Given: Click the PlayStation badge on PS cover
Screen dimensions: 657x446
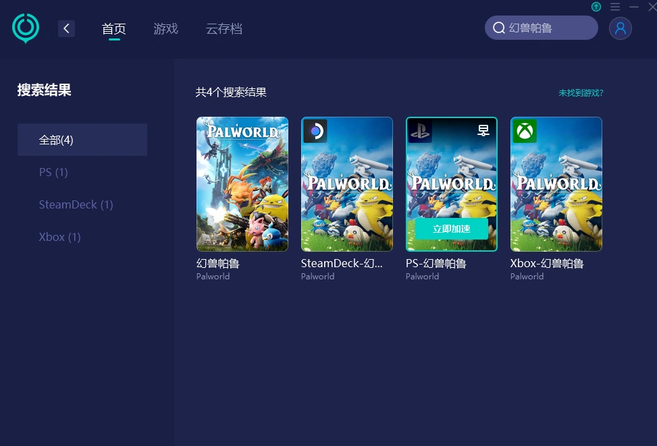Looking at the screenshot, I should [x=420, y=131].
